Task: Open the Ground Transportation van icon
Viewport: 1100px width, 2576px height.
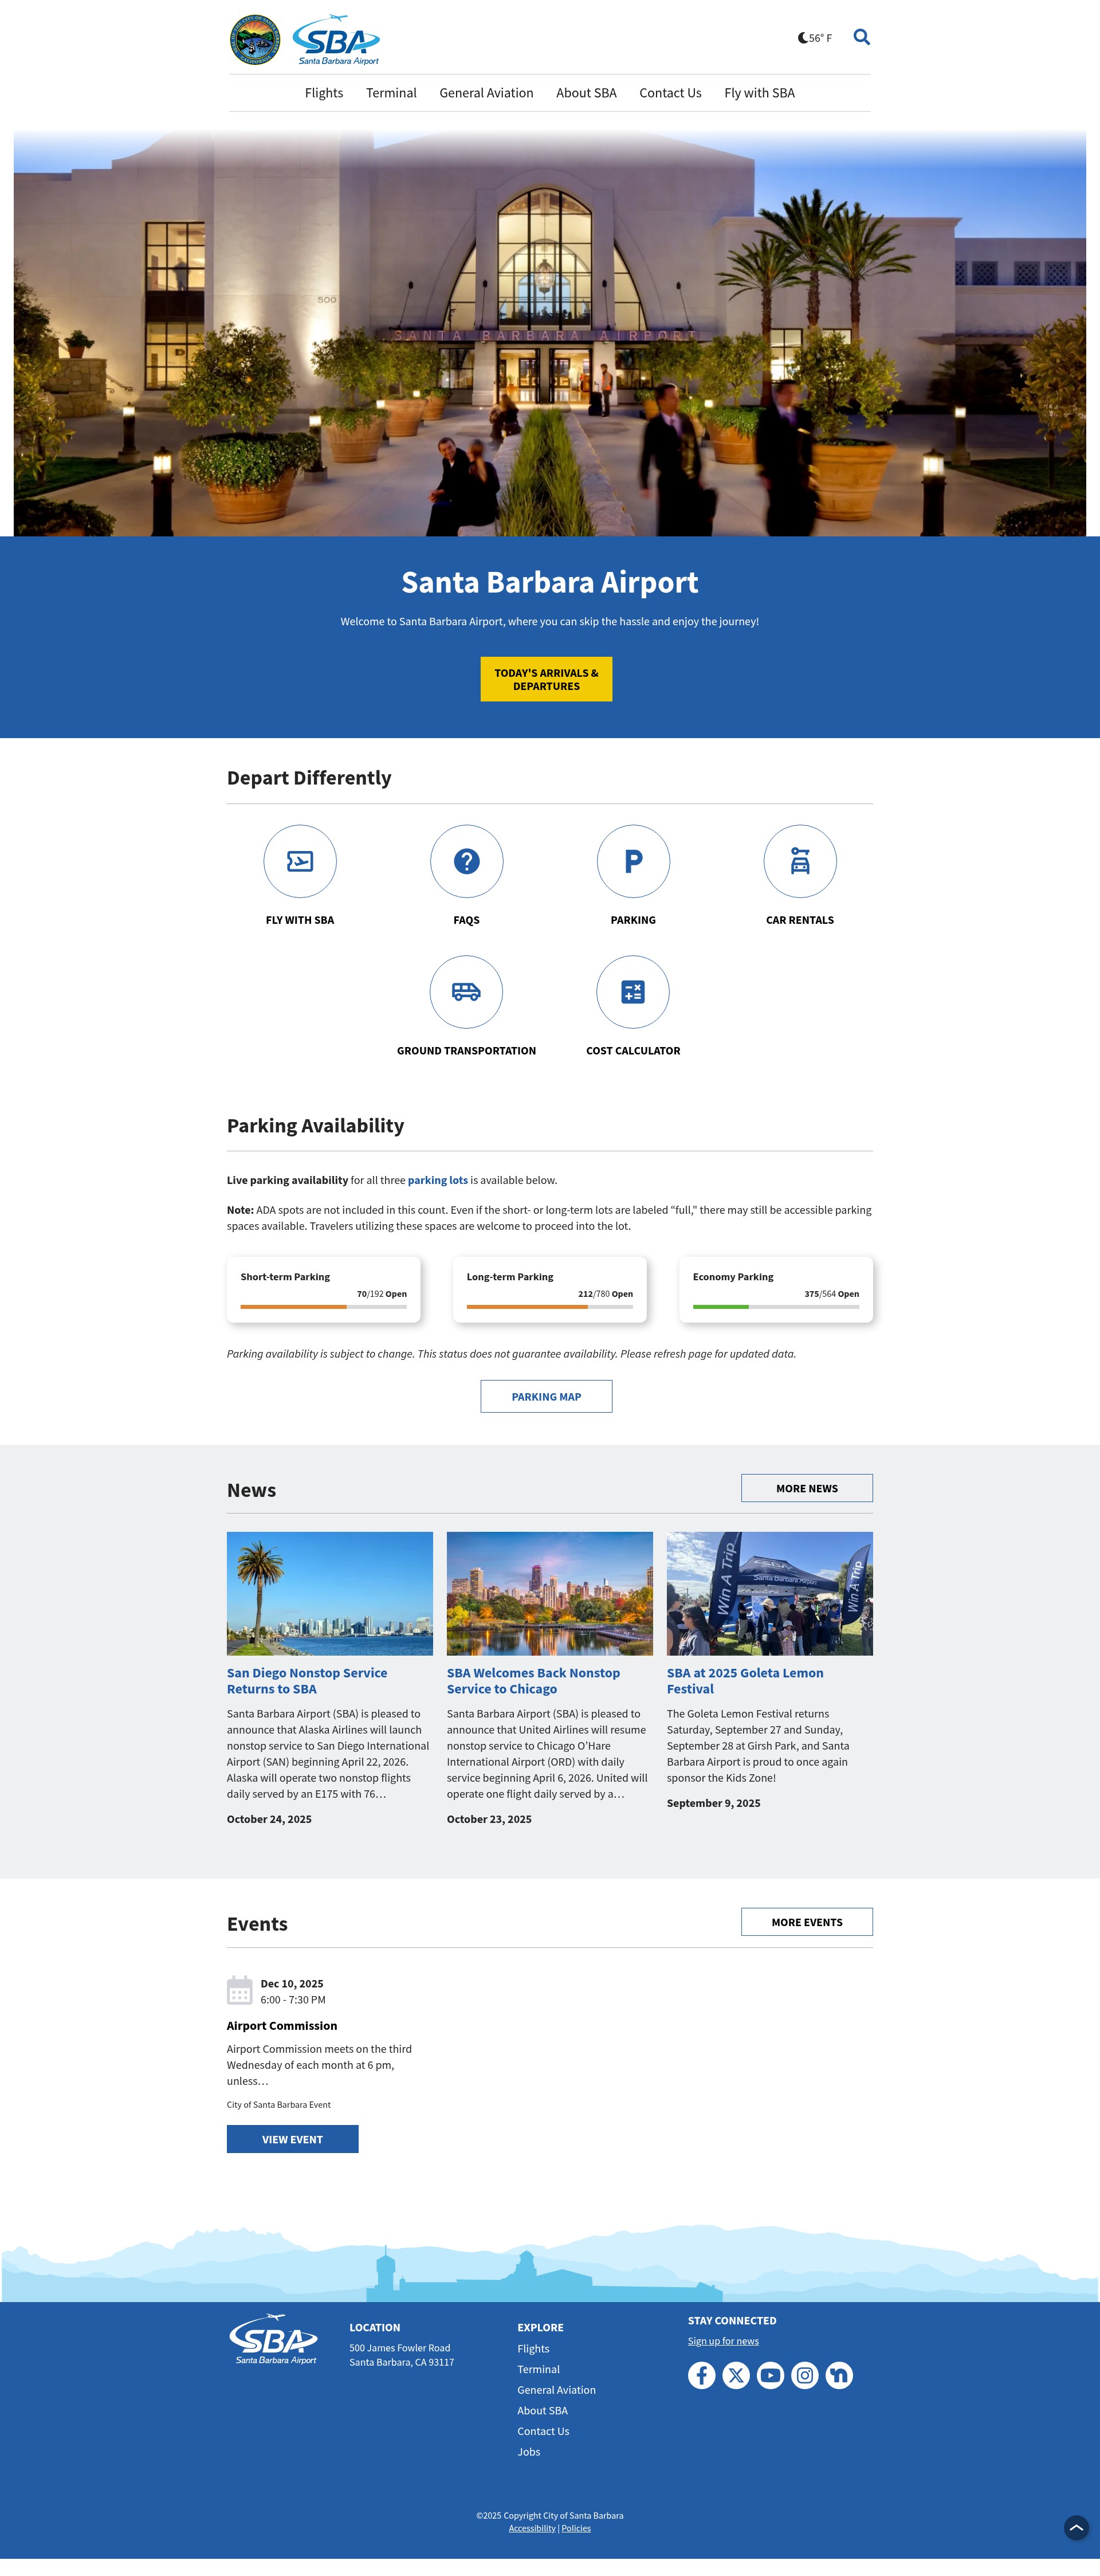Action: pos(466,992)
